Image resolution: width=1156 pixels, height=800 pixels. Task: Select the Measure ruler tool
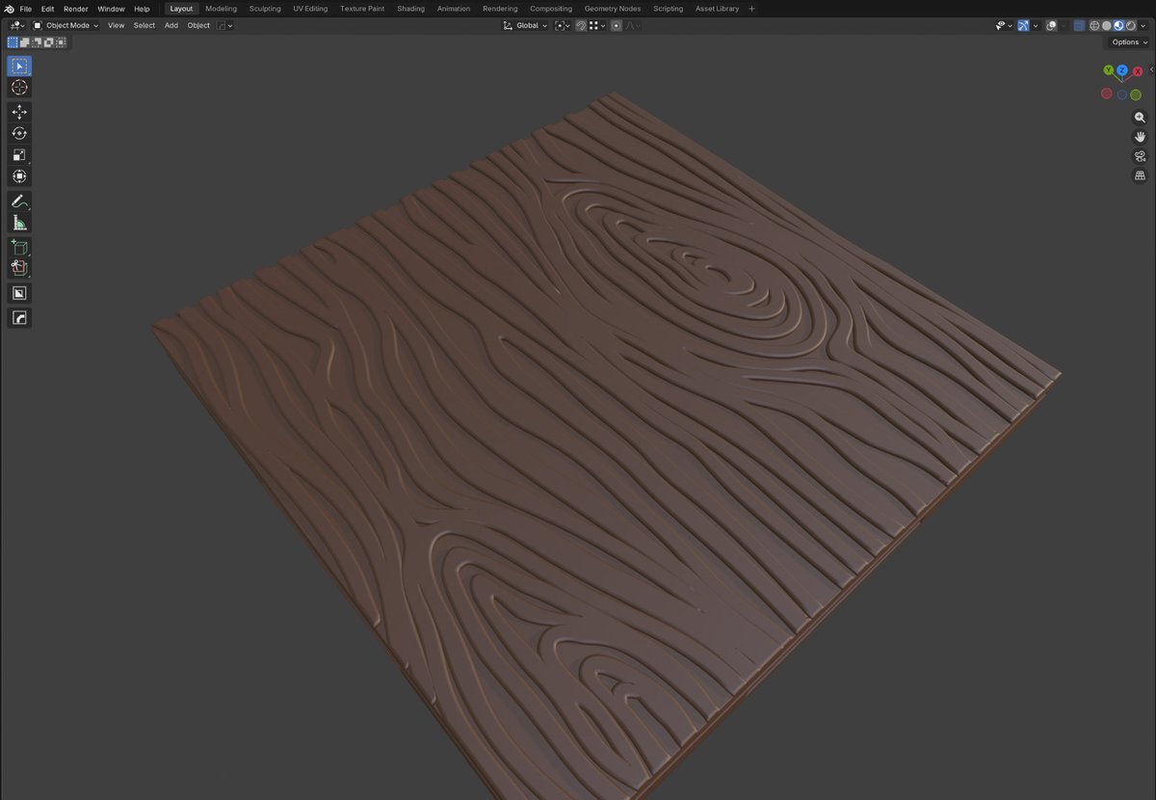point(19,223)
